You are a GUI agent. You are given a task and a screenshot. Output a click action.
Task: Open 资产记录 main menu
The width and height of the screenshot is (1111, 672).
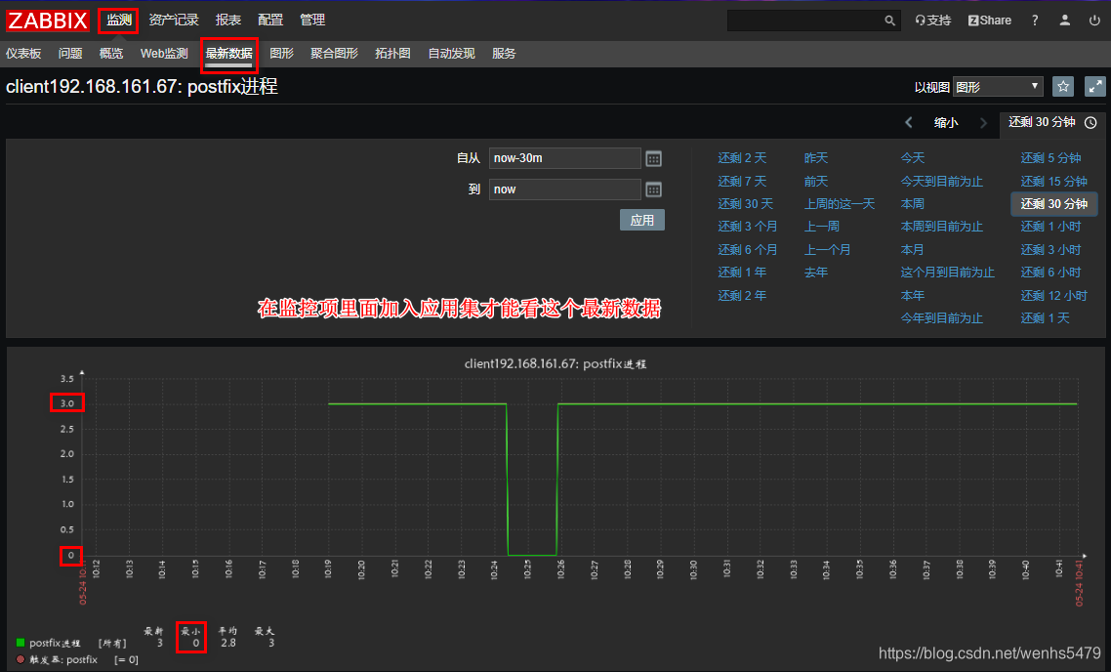tap(174, 20)
